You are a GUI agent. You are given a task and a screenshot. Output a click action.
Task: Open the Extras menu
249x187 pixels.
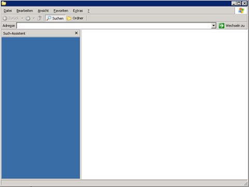point(78,11)
